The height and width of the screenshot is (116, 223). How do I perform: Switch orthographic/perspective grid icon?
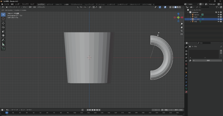(181, 34)
